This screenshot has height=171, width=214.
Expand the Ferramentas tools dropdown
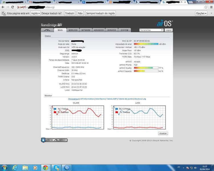click(151, 30)
